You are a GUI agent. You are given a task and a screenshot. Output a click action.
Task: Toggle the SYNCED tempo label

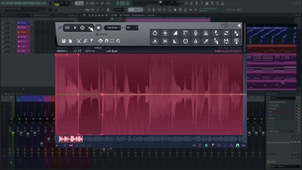(x=98, y=48)
